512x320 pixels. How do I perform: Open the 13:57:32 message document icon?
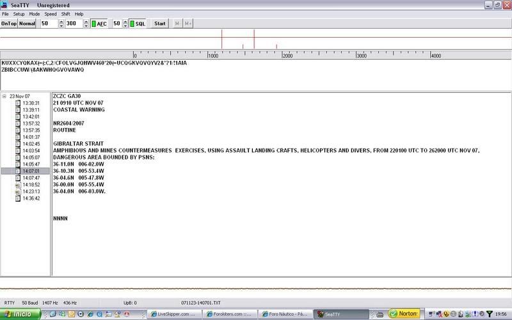pyautogui.click(x=18, y=124)
